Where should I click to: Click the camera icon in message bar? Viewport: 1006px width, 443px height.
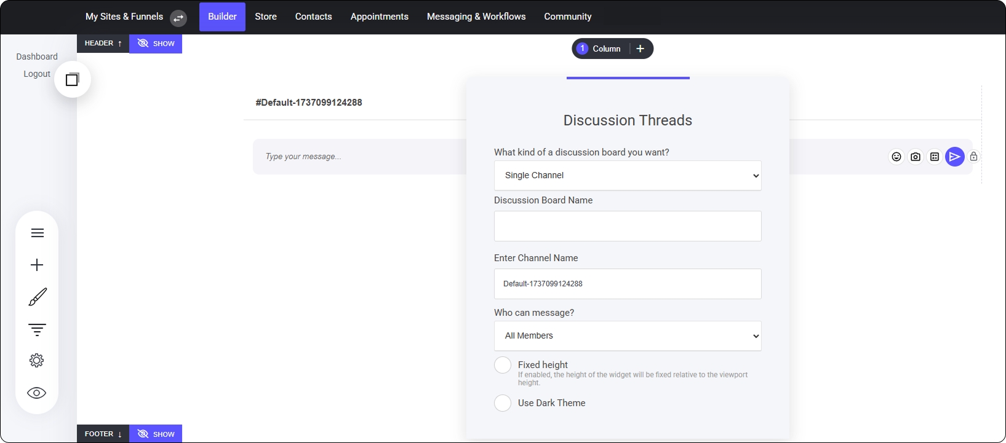pos(916,157)
